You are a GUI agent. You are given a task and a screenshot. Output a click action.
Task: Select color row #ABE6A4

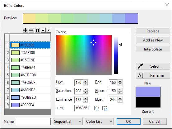30,68
